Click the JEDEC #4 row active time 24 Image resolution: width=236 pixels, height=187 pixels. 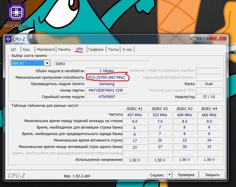(x=209, y=140)
